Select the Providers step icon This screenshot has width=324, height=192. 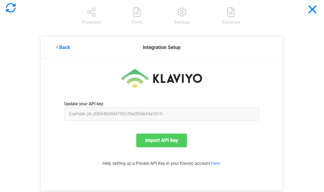coord(91,12)
